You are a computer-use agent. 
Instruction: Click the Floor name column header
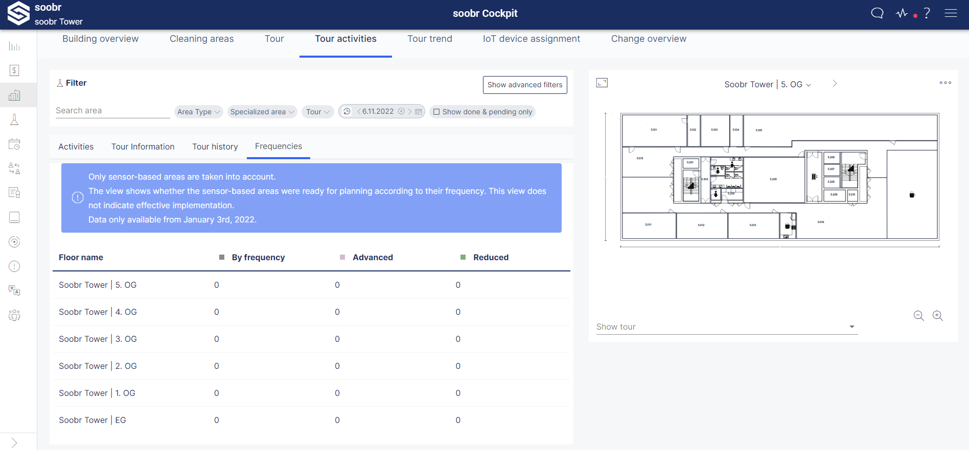point(81,257)
